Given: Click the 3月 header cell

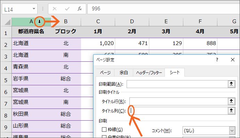Looking at the screenshot, I should [x=166, y=32].
